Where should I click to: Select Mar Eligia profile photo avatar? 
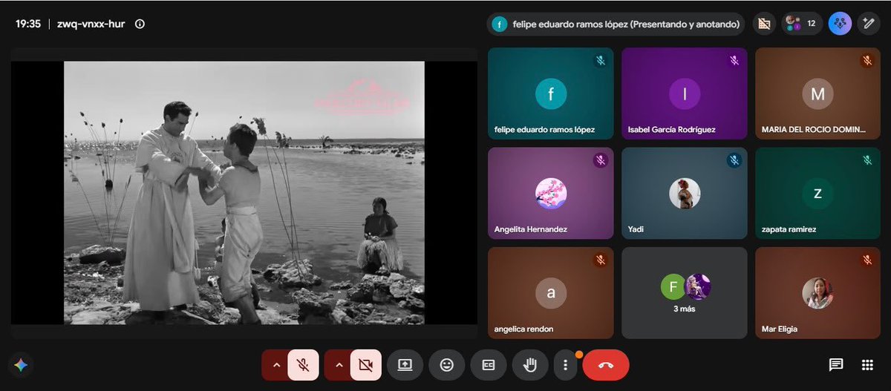click(x=817, y=293)
